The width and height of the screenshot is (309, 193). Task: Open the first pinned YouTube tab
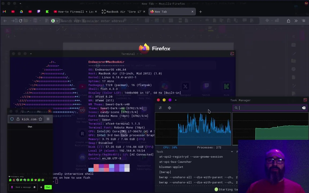(13, 12)
